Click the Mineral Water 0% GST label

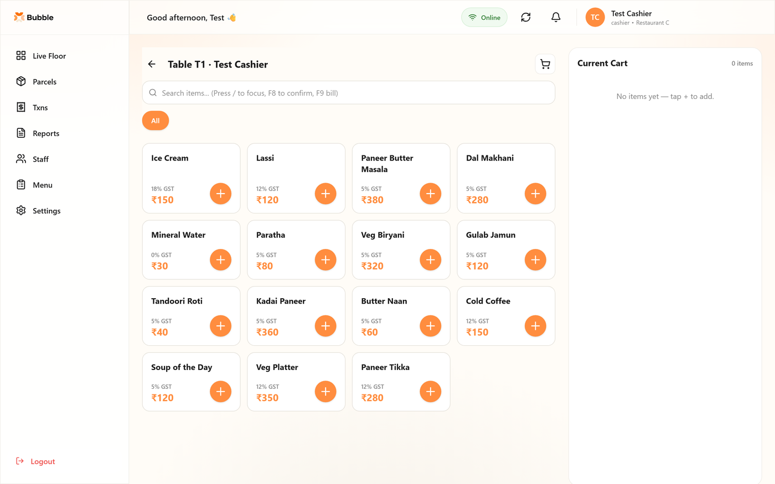tap(161, 255)
